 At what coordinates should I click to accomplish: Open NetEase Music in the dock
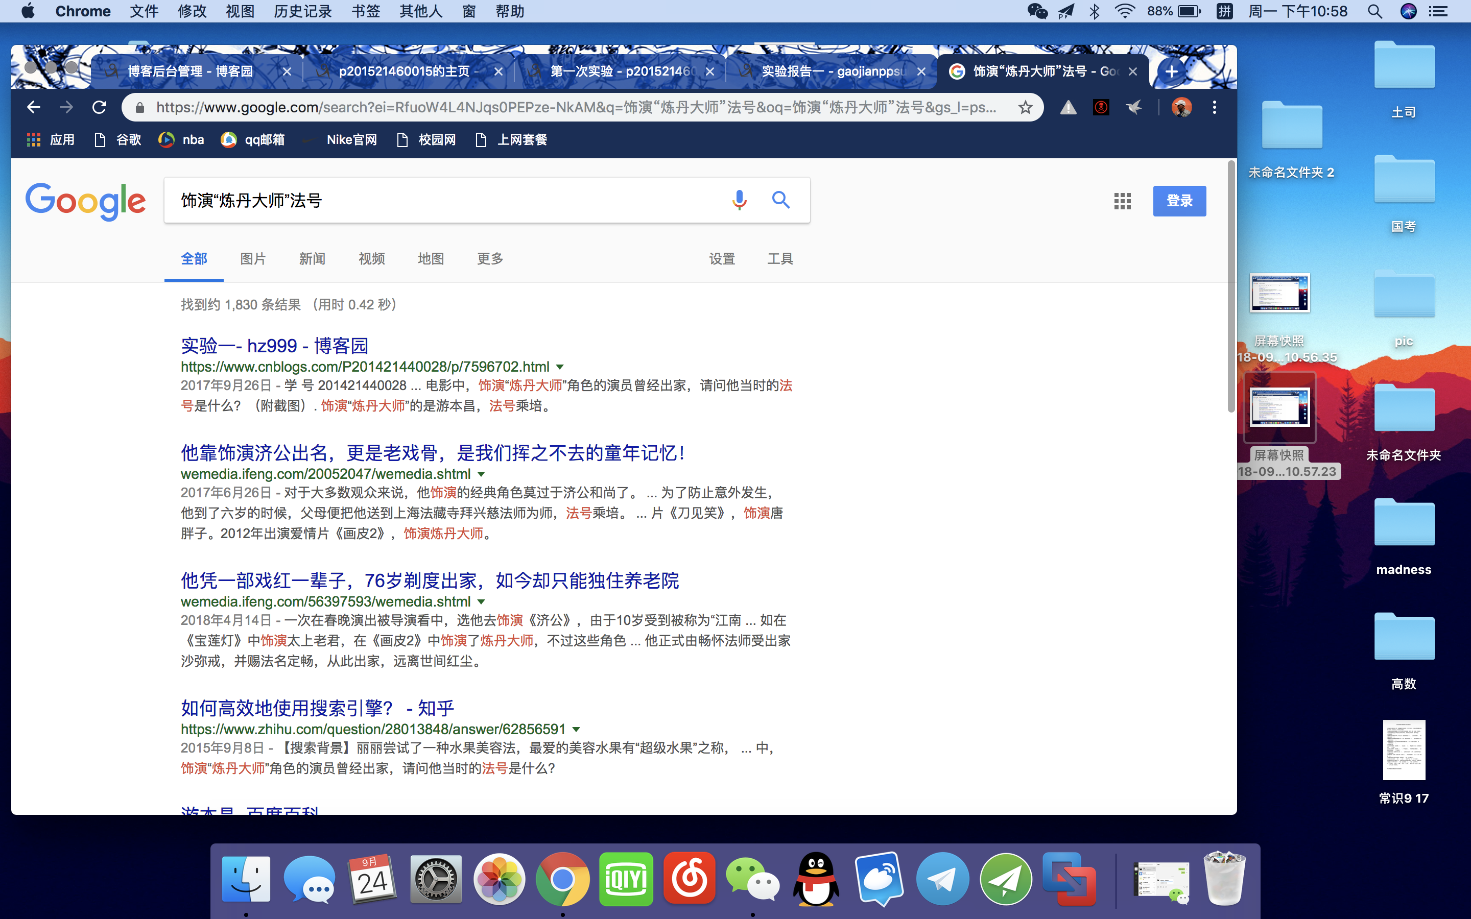pos(690,879)
